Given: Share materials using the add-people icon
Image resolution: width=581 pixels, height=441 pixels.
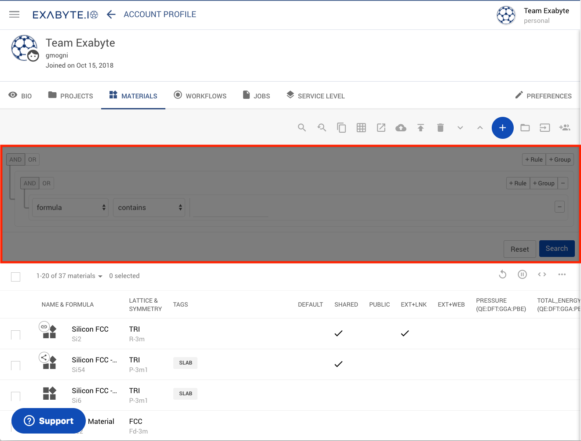Looking at the screenshot, I should tap(565, 127).
